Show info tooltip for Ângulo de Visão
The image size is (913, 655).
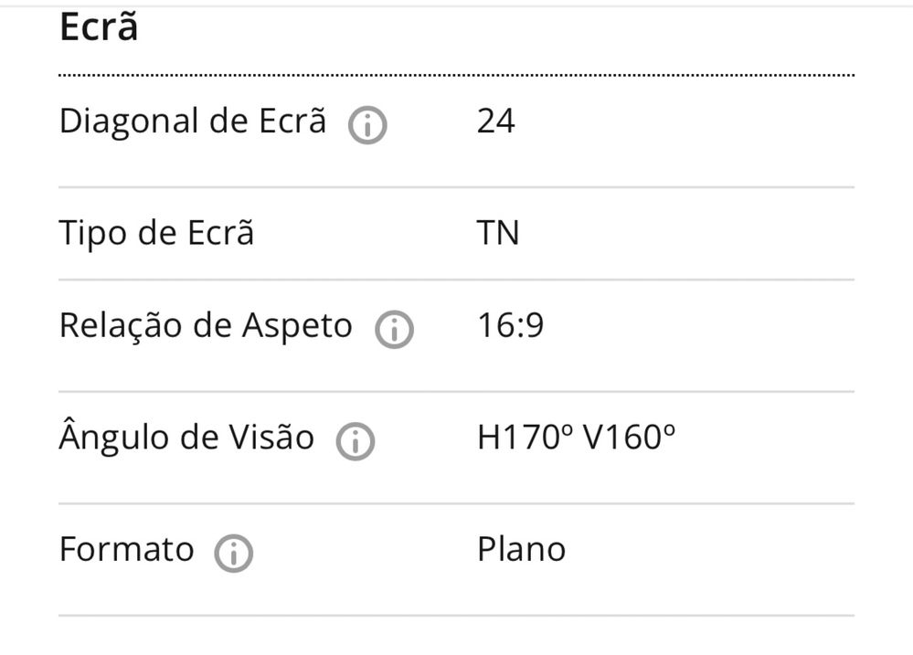coord(356,441)
